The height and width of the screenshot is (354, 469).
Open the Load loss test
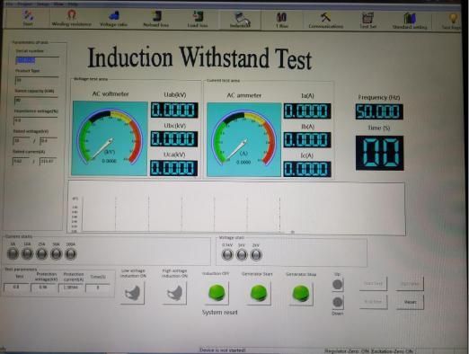point(198,19)
